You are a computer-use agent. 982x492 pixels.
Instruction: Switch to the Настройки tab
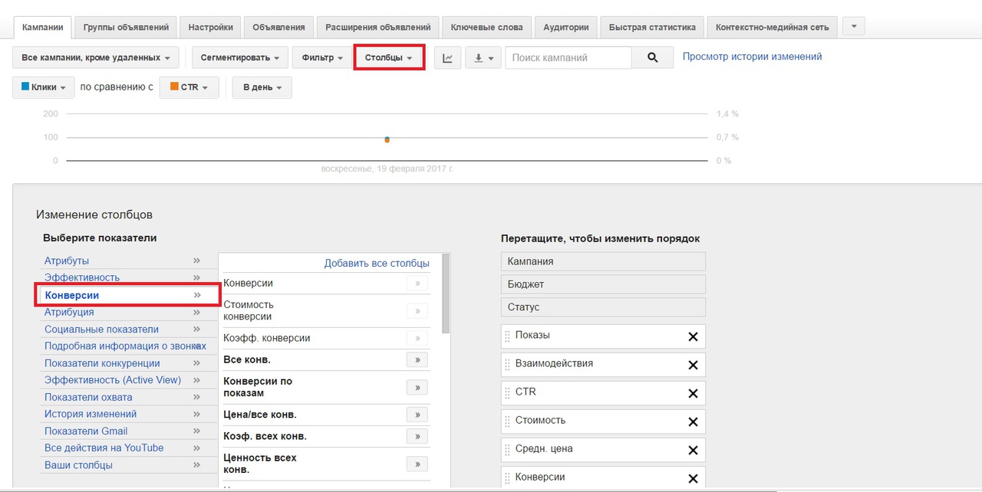[x=210, y=27]
